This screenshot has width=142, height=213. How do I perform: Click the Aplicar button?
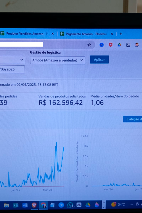point(99,60)
